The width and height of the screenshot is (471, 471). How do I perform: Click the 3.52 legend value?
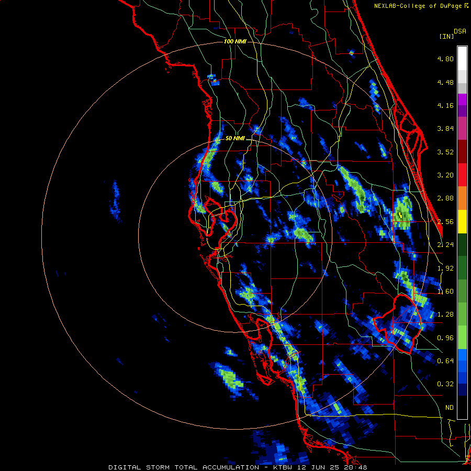tap(445, 152)
